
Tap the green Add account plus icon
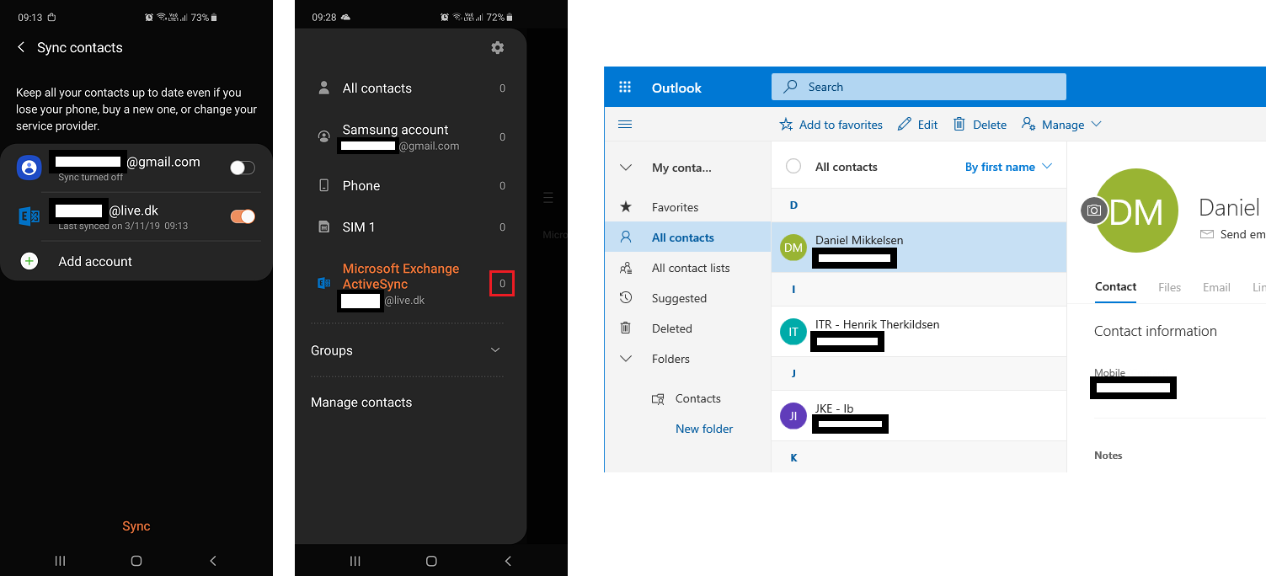(x=29, y=261)
